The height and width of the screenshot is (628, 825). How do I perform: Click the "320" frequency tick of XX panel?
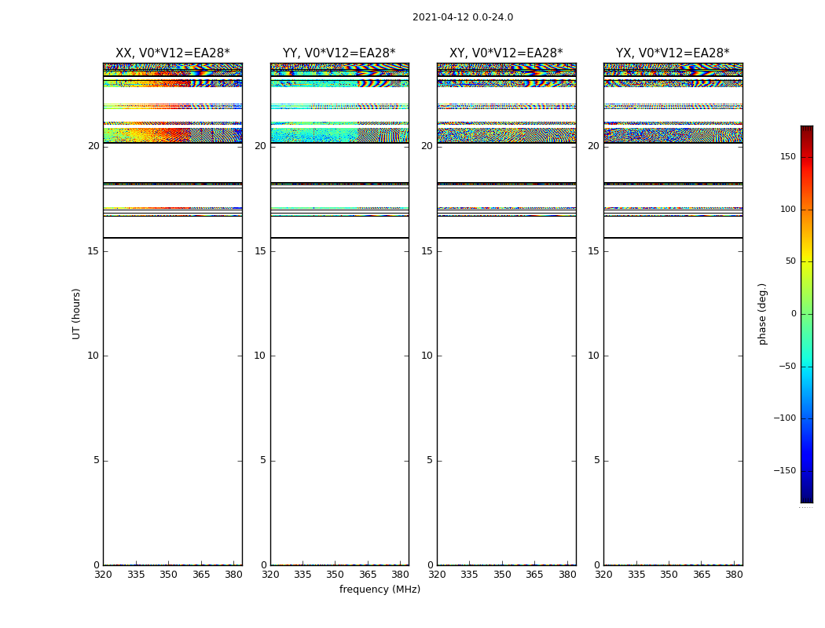pos(103,575)
